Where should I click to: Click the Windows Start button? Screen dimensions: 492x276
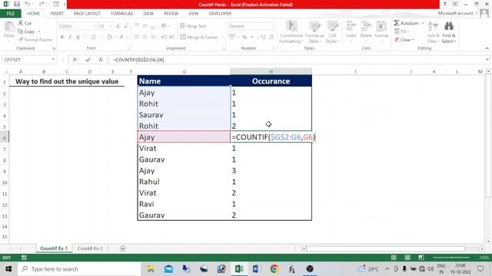(8, 269)
